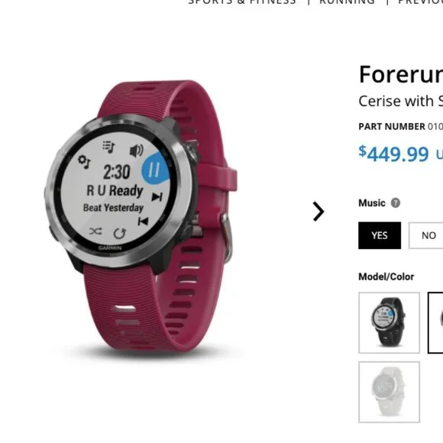443x443 pixels.
Task: Click the volume speaker icon on watch
Action: tap(137, 150)
